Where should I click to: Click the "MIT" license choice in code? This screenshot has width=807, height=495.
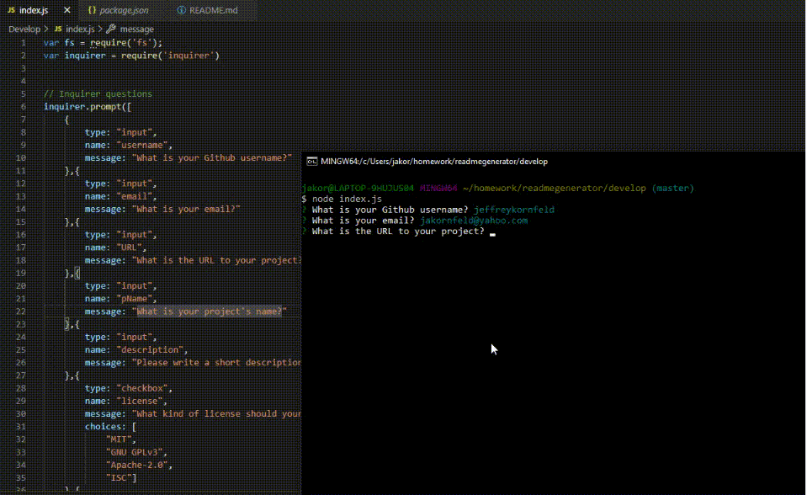pos(121,439)
